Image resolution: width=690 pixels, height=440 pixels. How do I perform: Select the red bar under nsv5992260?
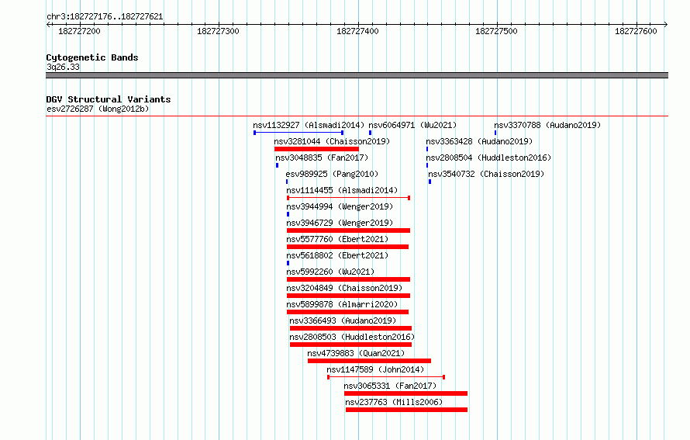348,279
